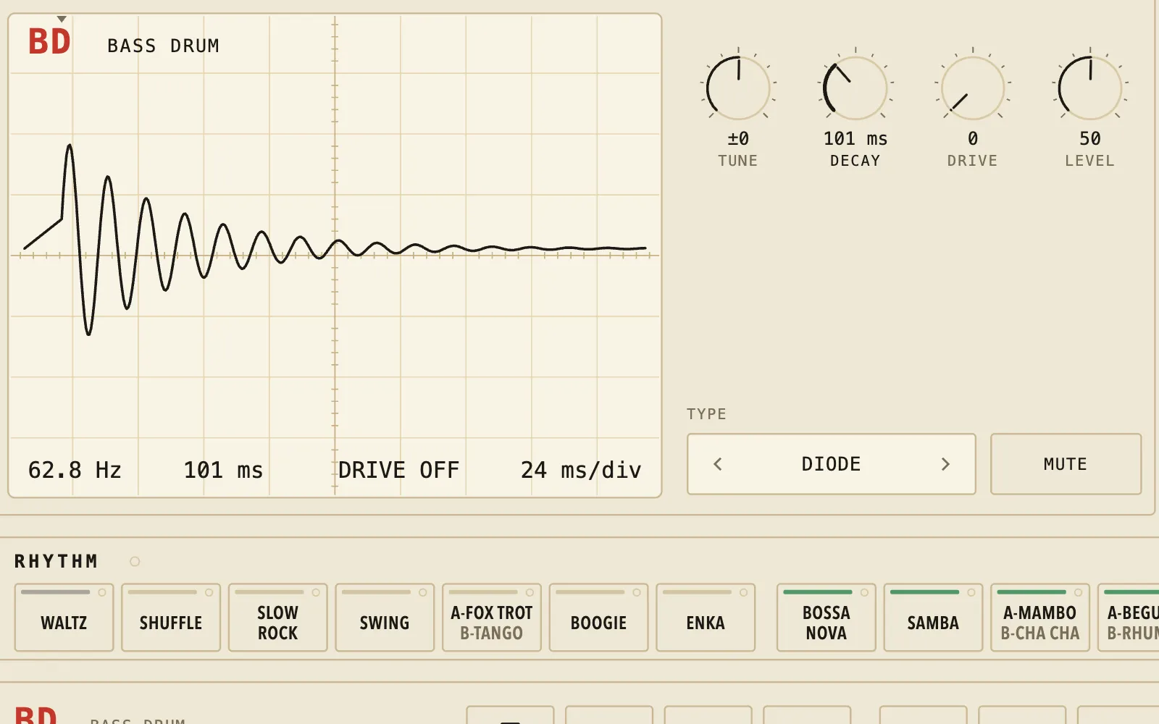Screen dimensions: 1159x724
Task: Click the LEVEL knob
Action: (x=1090, y=88)
